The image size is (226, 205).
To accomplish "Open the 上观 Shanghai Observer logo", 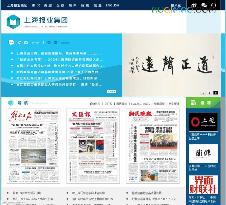I will click(x=203, y=122).
